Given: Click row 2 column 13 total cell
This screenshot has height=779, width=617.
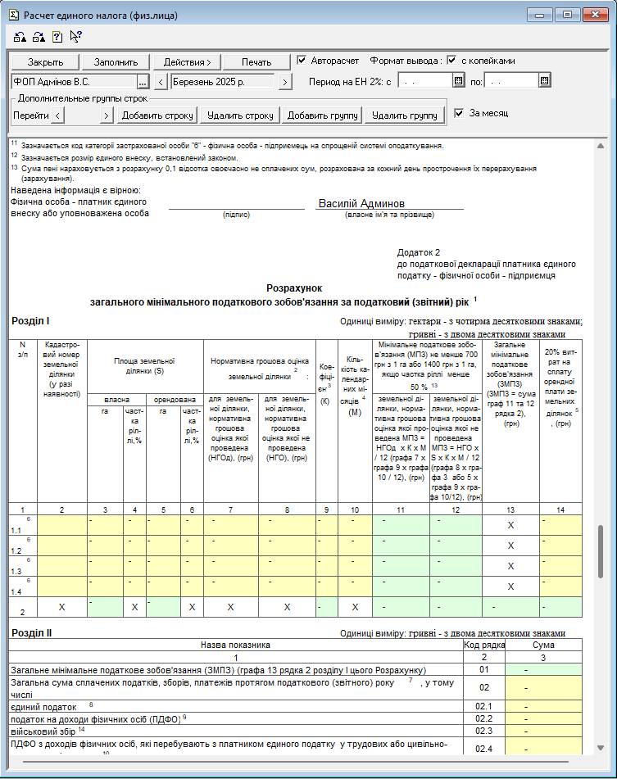Looking at the screenshot, I should 510,607.
